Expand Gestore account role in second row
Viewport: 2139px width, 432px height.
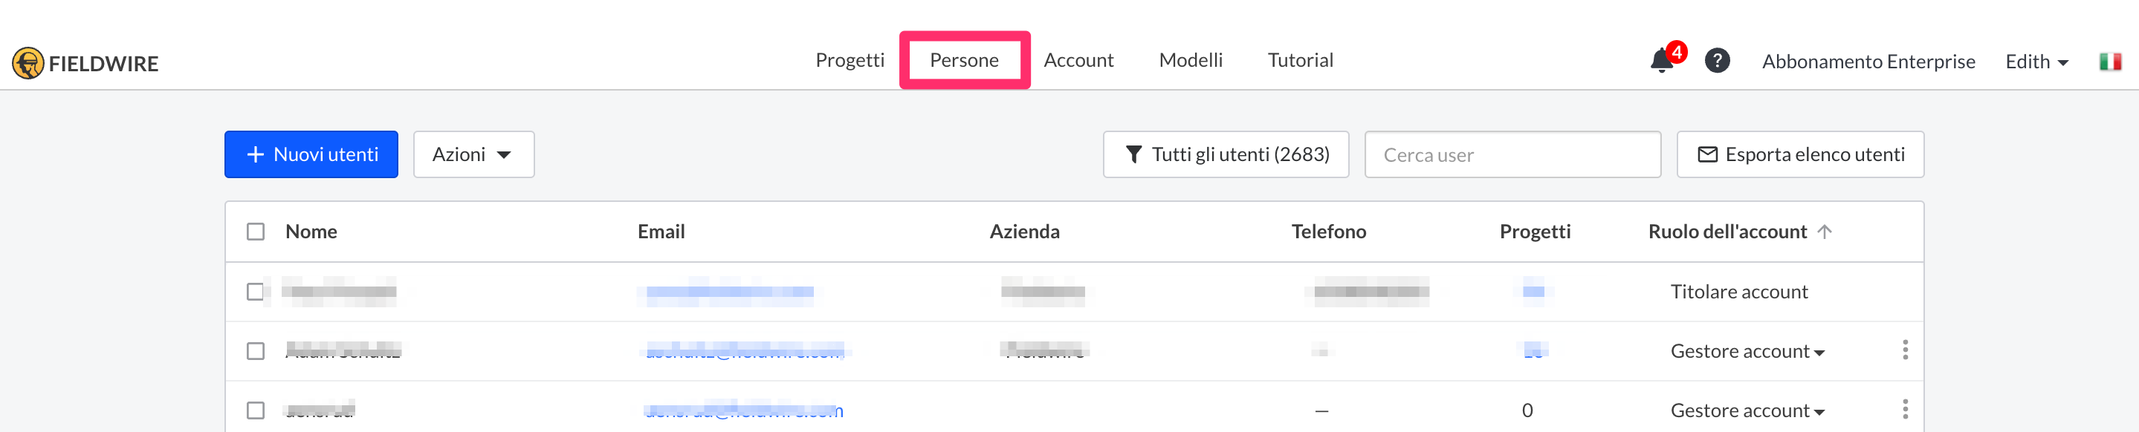coord(1747,352)
